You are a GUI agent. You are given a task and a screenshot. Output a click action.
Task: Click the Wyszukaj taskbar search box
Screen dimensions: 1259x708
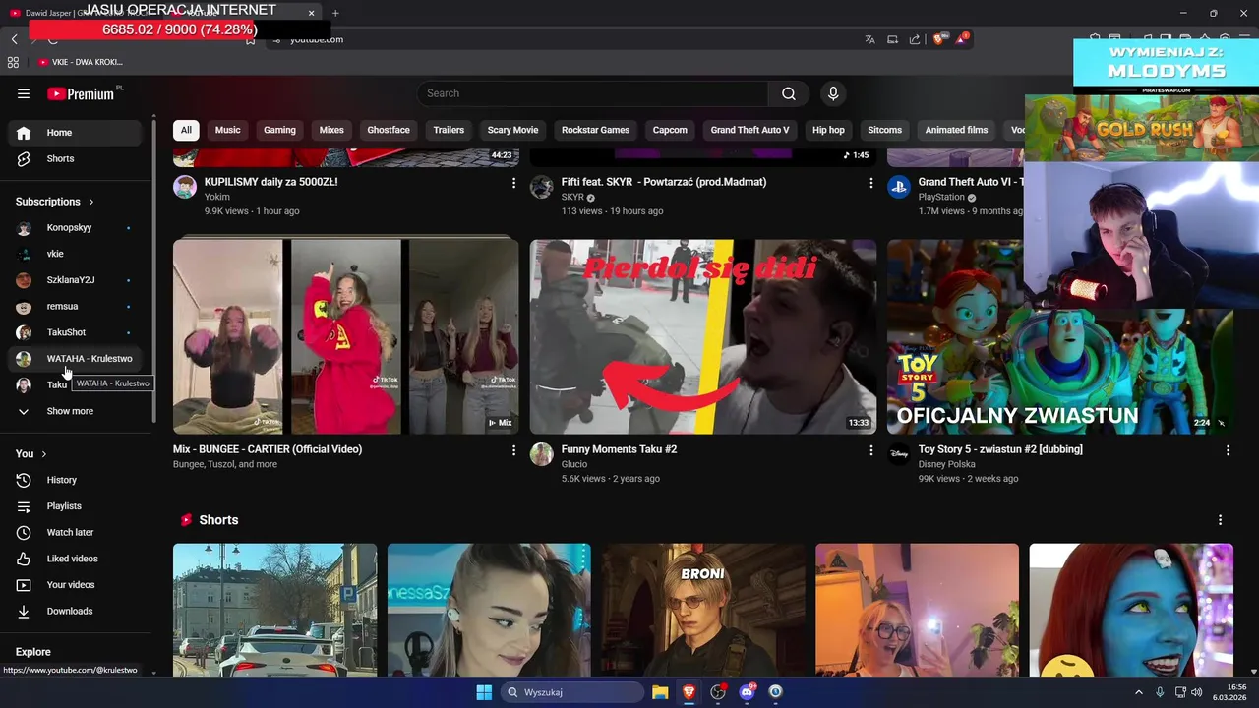[x=571, y=692]
